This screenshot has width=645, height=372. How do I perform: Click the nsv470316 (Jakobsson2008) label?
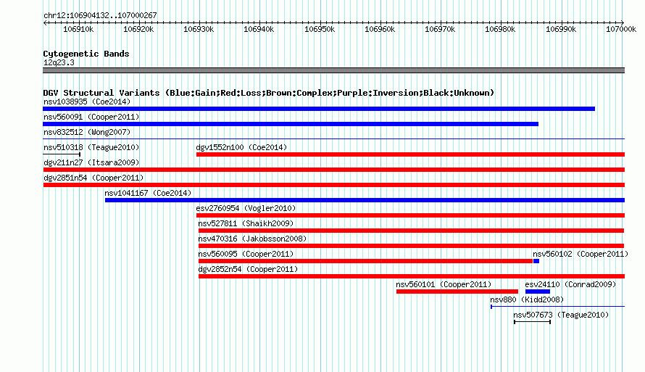point(252,239)
